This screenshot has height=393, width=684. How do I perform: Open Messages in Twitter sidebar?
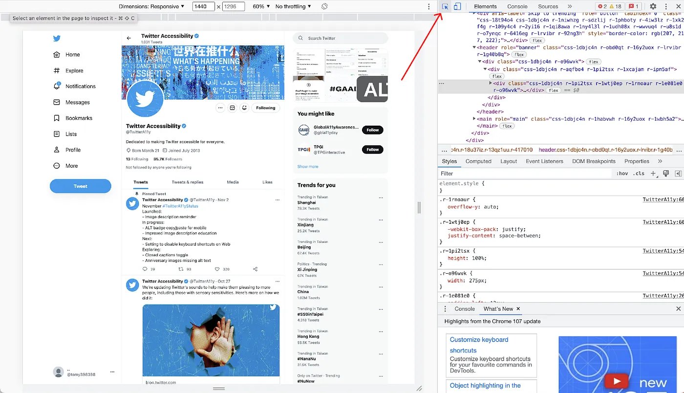point(71,102)
